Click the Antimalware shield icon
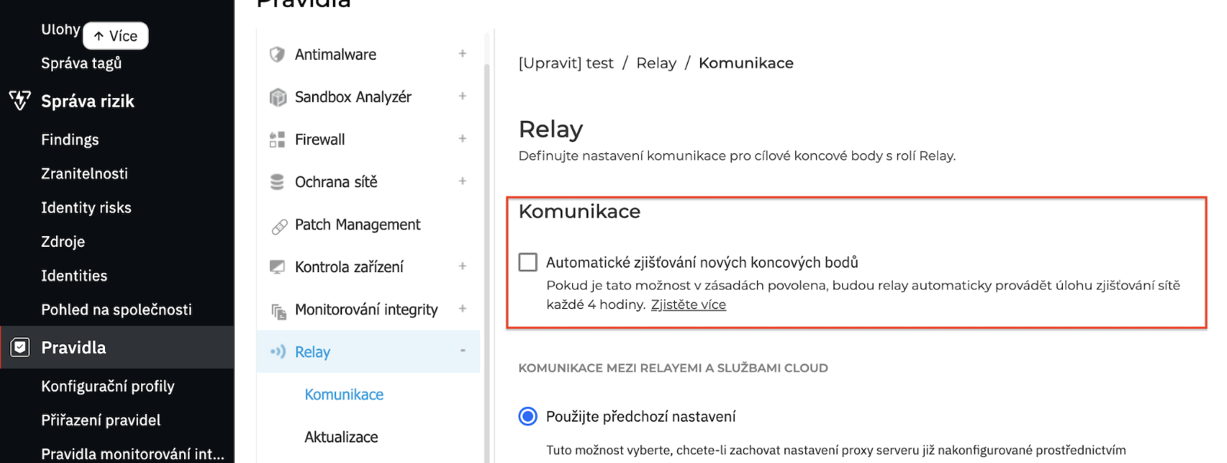The width and height of the screenshot is (1227, 463). (278, 54)
